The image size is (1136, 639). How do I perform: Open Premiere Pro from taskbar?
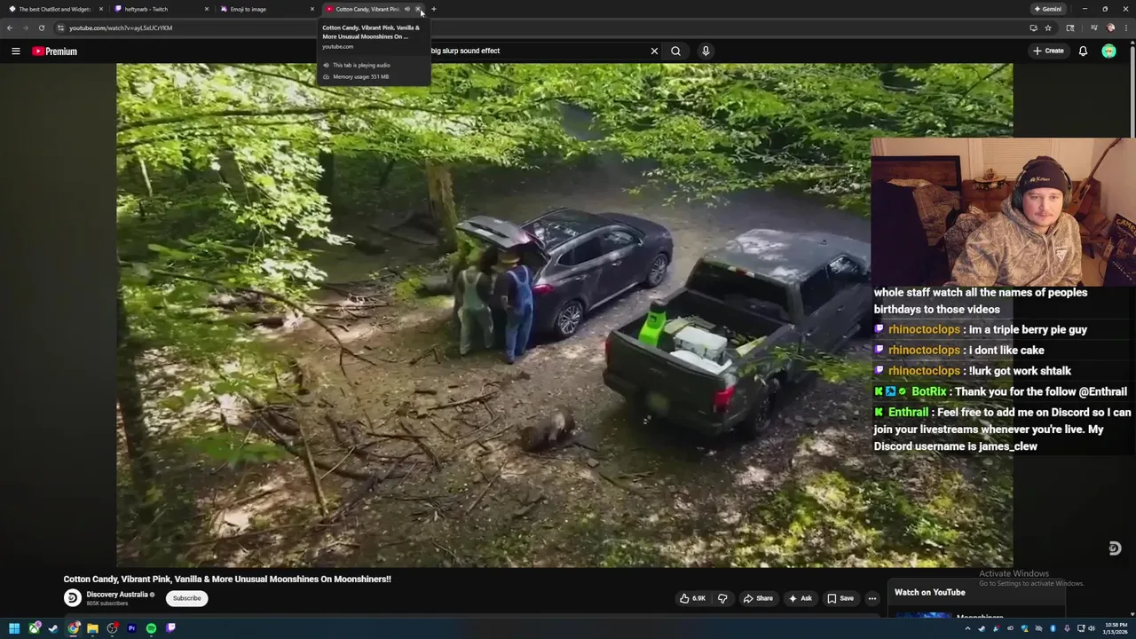(131, 628)
